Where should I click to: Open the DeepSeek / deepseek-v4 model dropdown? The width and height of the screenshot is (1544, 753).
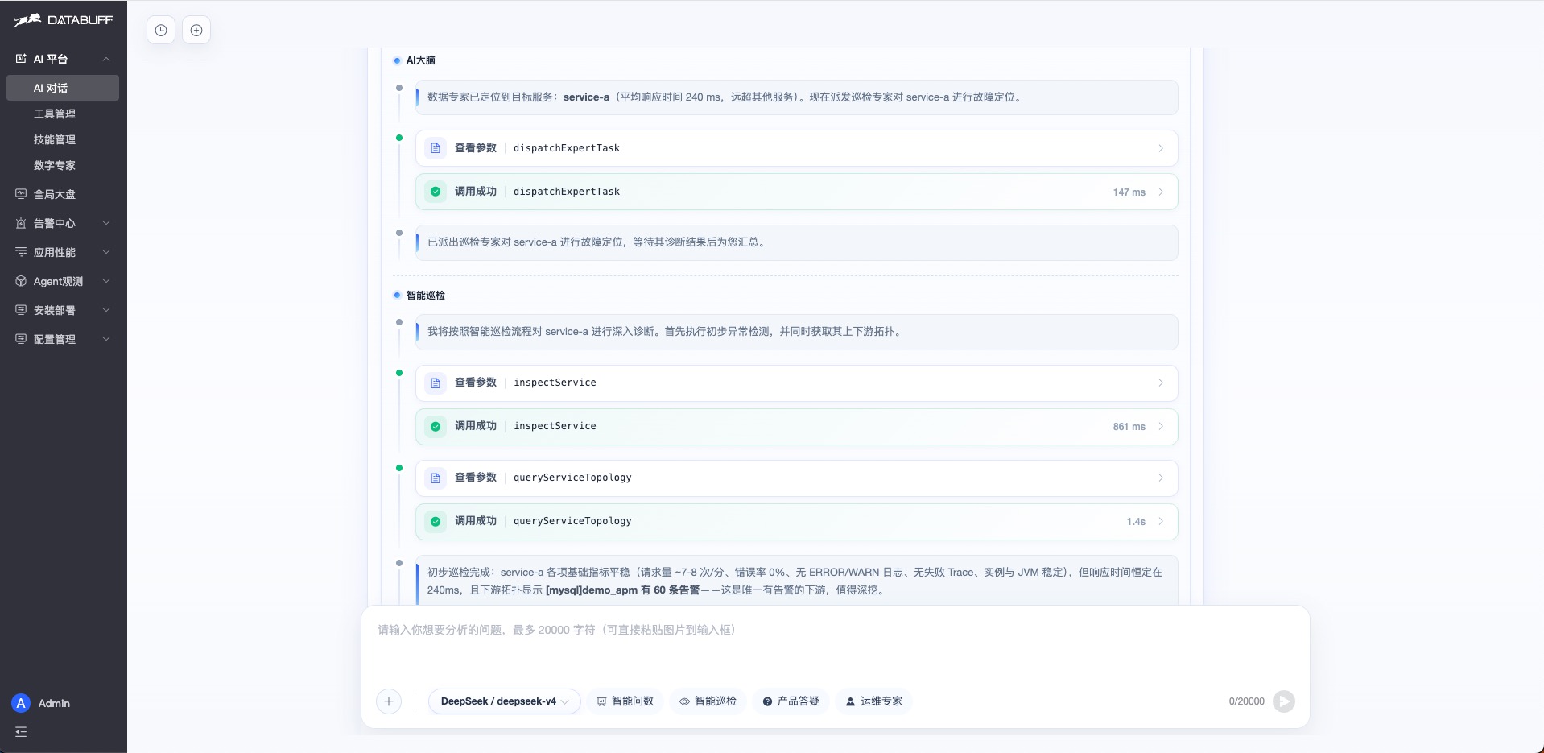click(x=505, y=701)
